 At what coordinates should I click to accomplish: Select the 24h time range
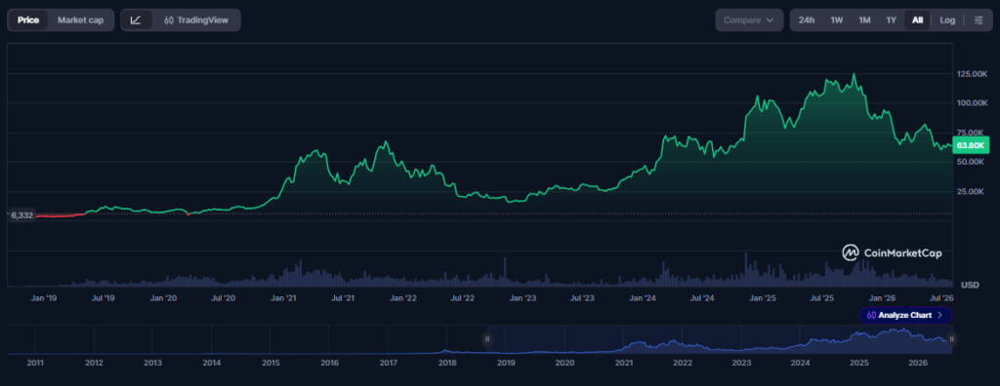point(807,20)
